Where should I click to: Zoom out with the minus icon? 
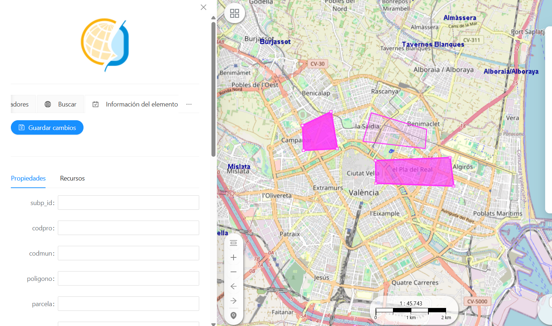coord(234,272)
